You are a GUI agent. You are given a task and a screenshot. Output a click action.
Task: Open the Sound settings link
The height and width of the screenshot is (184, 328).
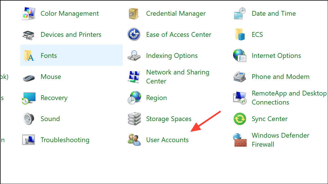[50, 119]
